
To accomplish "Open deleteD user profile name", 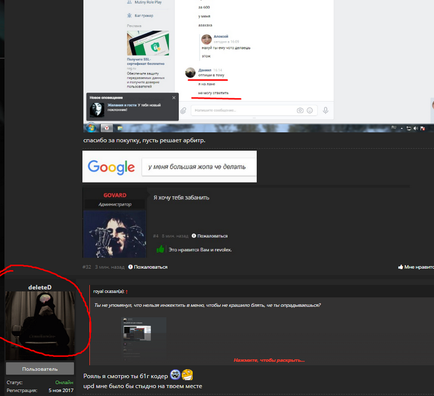I will click(x=40, y=287).
